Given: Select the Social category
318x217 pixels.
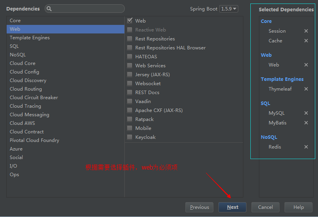Looking at the screenshot, I should coord(65,157).
